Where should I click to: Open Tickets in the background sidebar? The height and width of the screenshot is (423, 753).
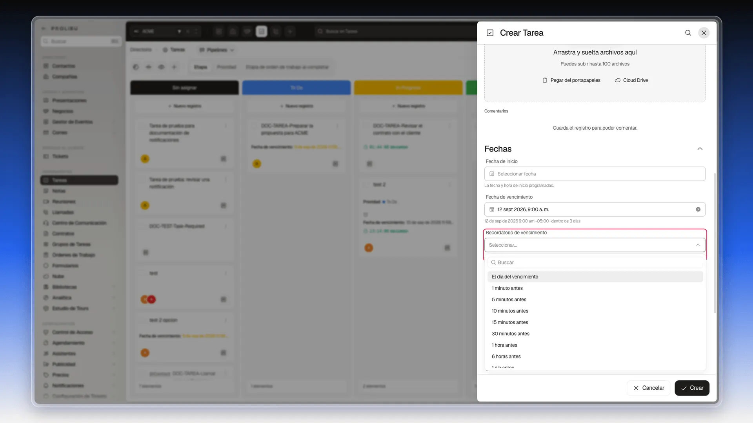(60, 156)
